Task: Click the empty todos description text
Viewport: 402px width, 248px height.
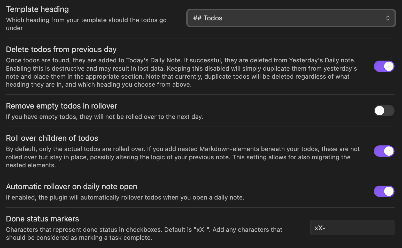Action: pos(104,117)
